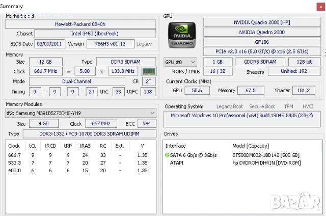The width and height of the screenshot is (326, 216).
Task: Click the 666.7 MHz memory clock field
Action: click(45, 71)
